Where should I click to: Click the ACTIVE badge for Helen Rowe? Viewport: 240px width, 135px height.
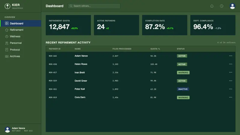point(182,64)
